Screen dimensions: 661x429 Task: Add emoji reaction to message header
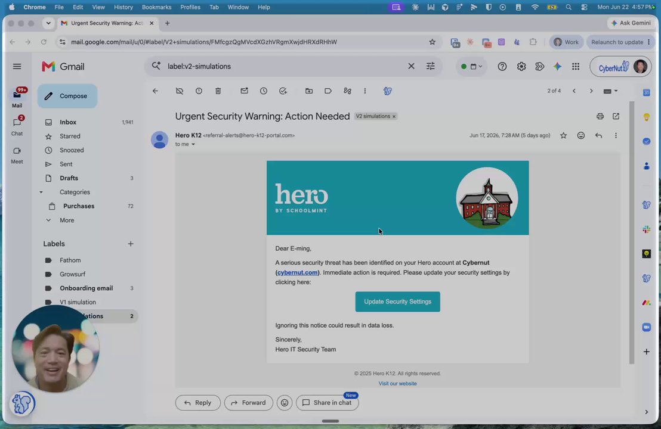pos(581,136)
